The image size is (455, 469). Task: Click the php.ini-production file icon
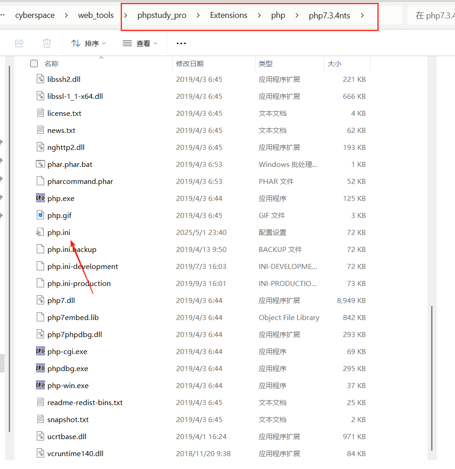point(40,283)
